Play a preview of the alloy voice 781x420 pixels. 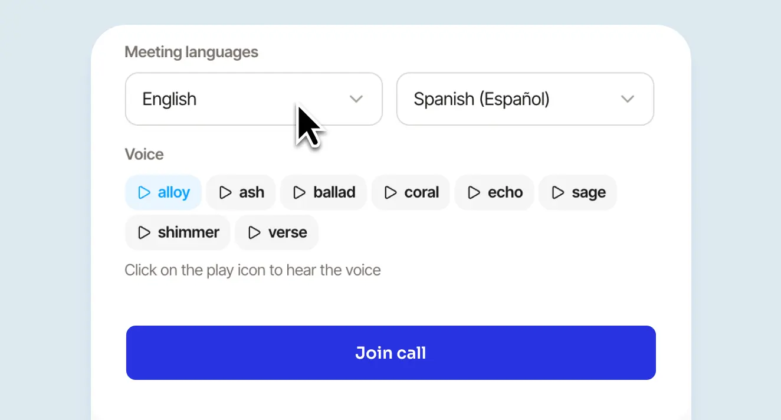(x=143, y=192)
